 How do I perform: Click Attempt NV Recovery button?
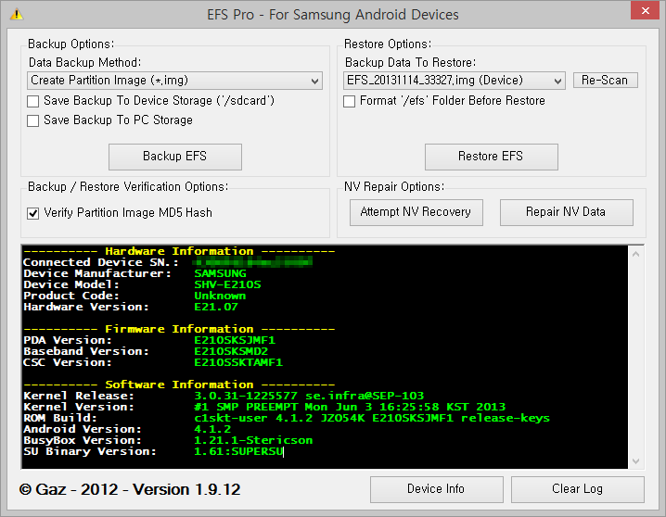pyautogui.click(x=416, y=212)
